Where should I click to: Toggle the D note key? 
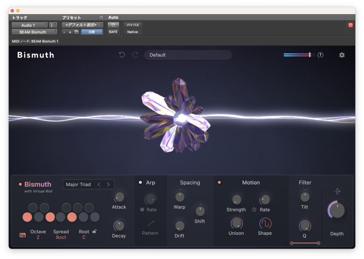39,217
